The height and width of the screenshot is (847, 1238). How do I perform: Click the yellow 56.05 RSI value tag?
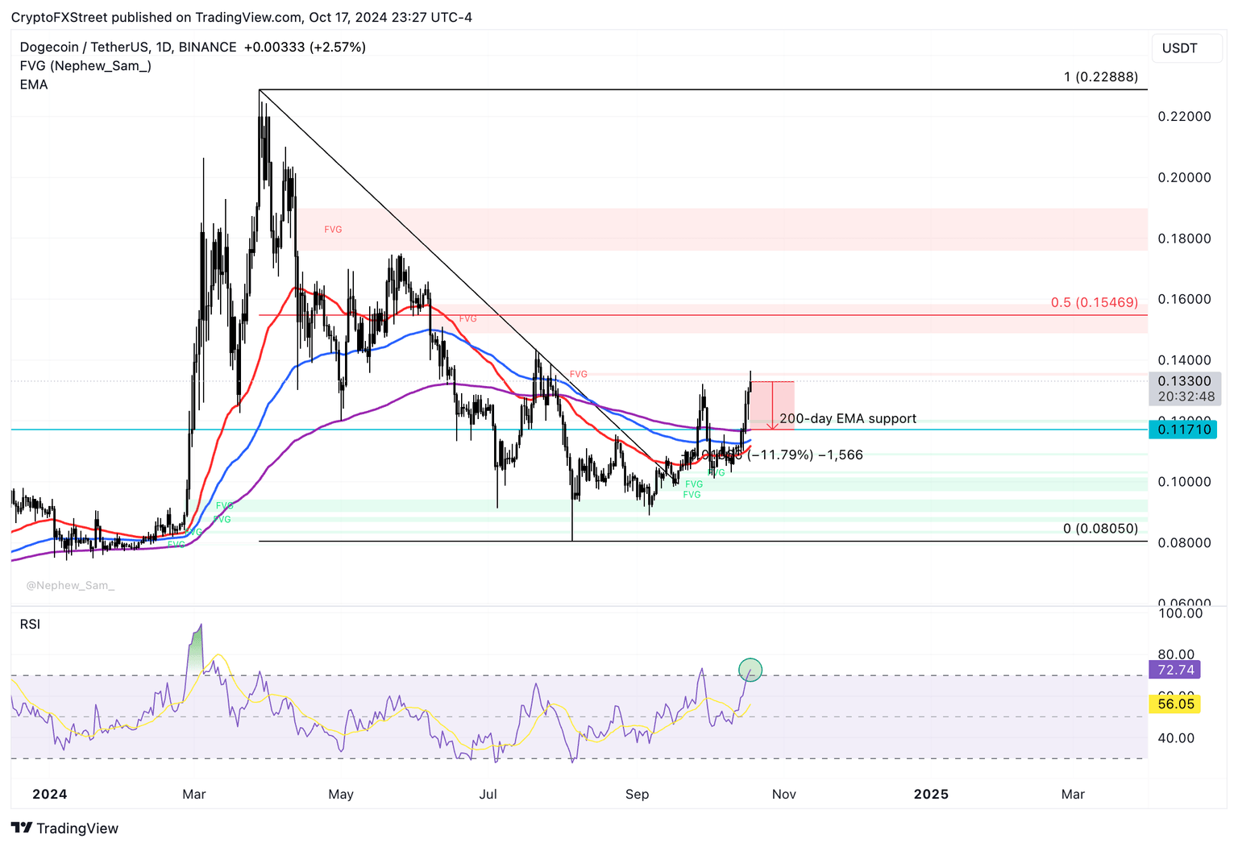point(1175,704)
